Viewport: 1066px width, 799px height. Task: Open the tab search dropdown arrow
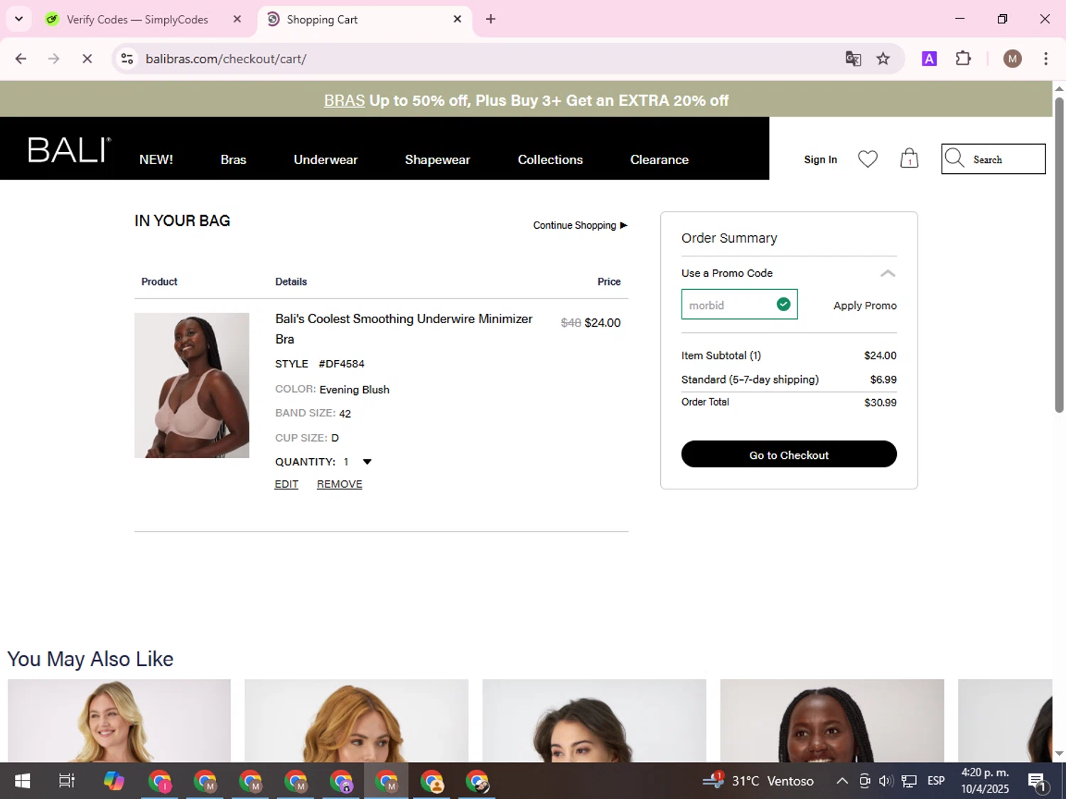18,19
